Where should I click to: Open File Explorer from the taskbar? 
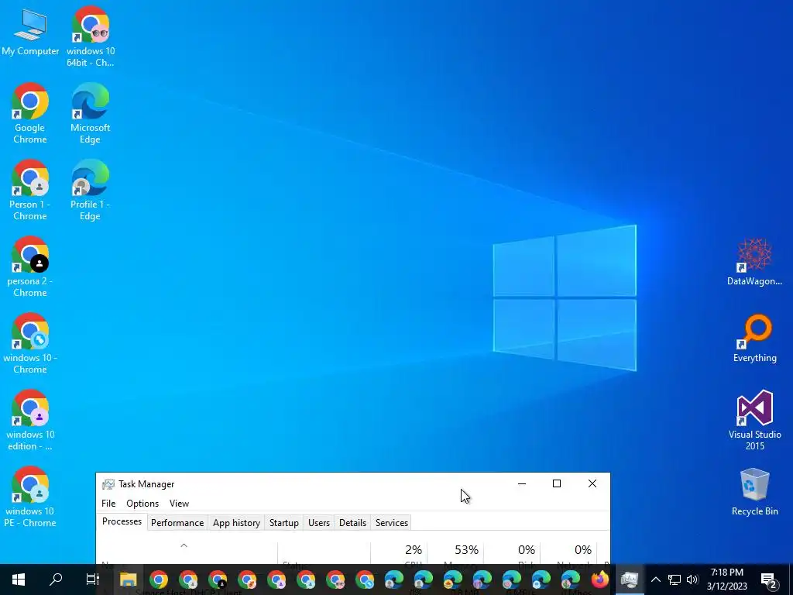[x=129, y=580]
